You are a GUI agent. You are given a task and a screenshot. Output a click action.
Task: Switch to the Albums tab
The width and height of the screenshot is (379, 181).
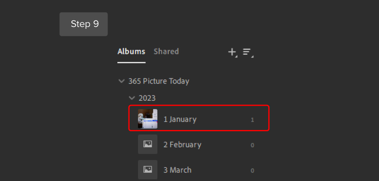(131, 51)
